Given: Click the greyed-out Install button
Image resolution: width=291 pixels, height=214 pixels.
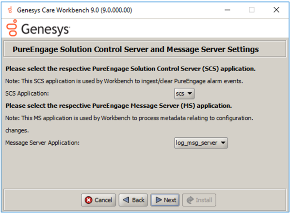Looking at the screenshot, I should click(199, 200).
